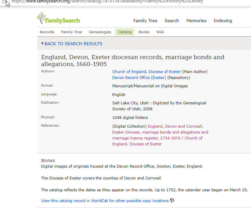This screenshot has height=208, width=251.
Task: Click the 'Physical:' field label
Action: 48,117
